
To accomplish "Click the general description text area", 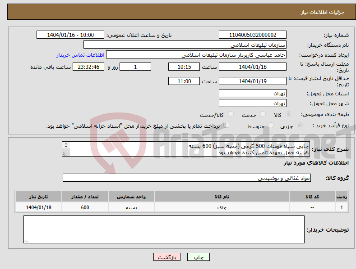I will [x=186, y=149].
